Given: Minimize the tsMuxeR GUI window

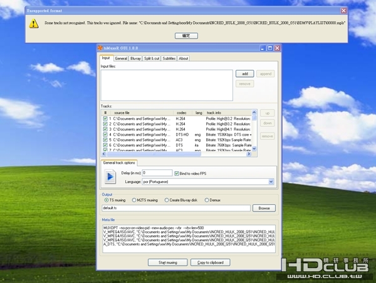Looking at the screenshot, I should pyautogui.click(x=263, y=48).
